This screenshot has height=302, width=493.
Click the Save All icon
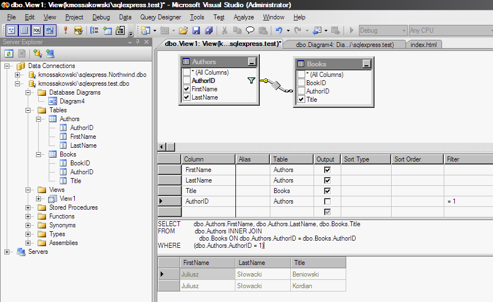(209, 30)
